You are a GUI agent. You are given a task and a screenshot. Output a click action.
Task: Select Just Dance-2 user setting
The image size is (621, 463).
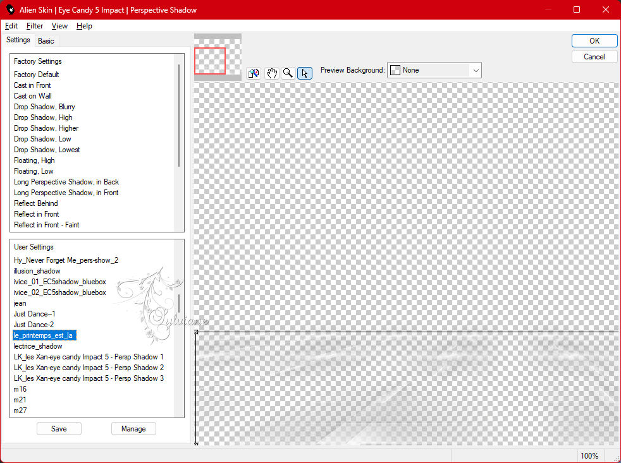[34, 325]
